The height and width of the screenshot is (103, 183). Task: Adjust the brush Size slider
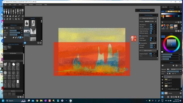[15, 31]
